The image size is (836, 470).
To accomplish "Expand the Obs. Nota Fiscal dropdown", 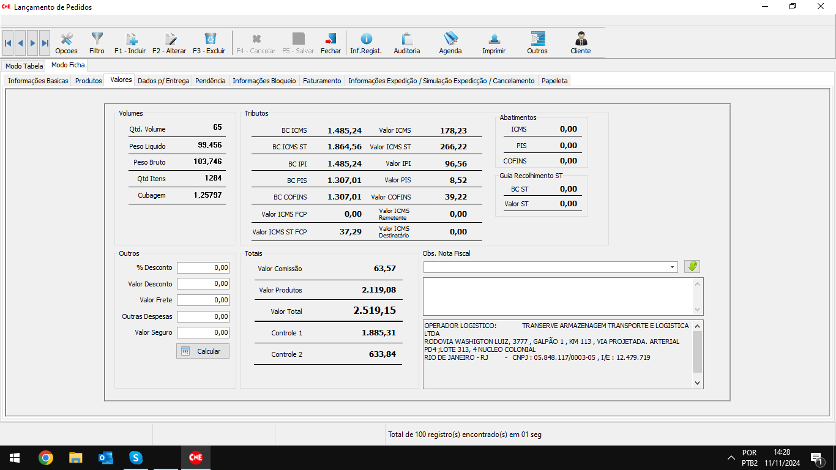I will click(x=673, y=267).
